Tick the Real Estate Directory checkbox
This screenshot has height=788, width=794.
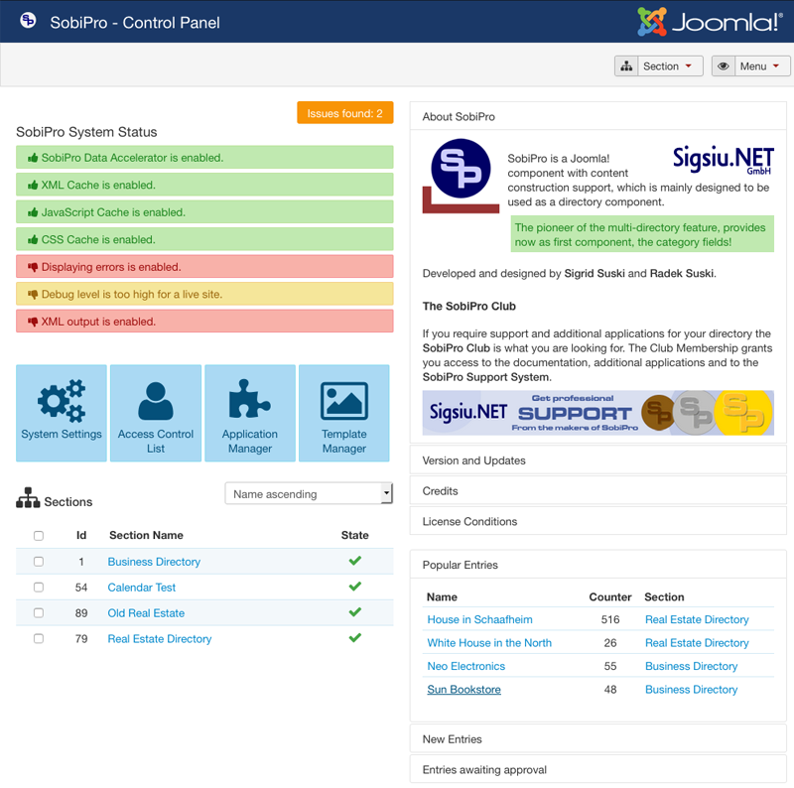point(39,639)
